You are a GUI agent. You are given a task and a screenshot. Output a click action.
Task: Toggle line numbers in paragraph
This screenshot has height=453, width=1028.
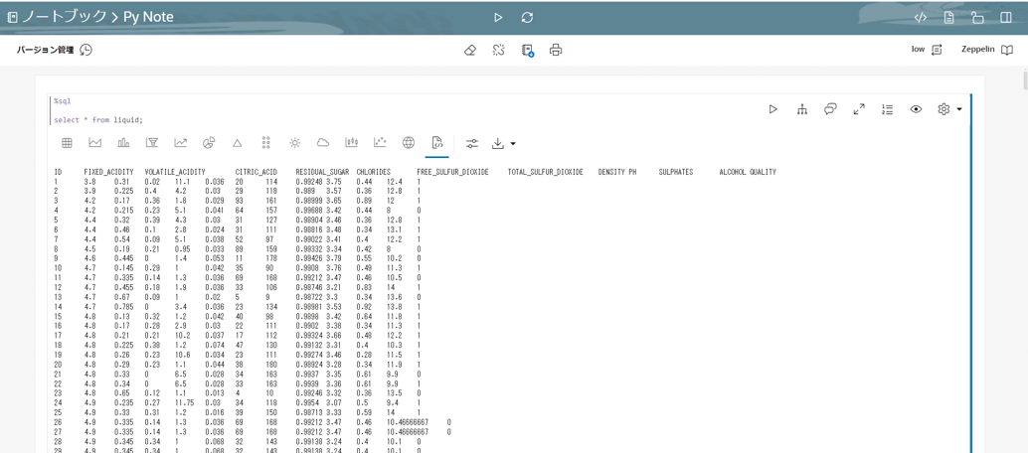[887, 109]
